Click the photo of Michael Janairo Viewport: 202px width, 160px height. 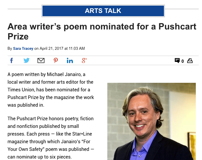click(x=151, y=121)
